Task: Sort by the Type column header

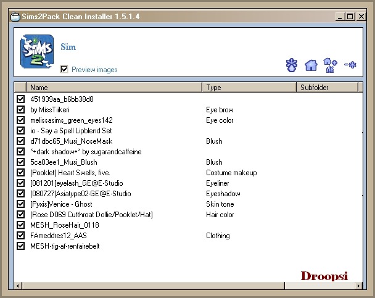Action: (249, 87)
